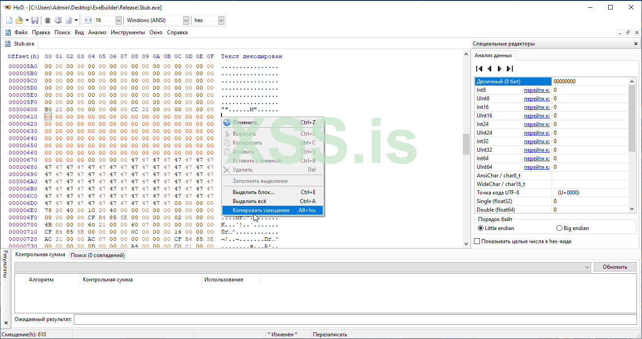Select the Контрольная сумма results tab

(x=40, y=255)
